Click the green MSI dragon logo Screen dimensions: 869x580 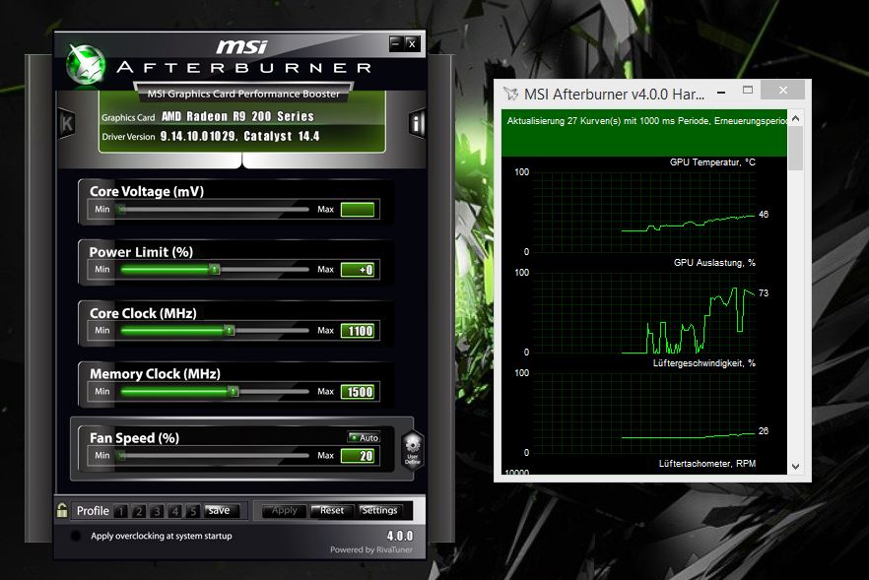pos(86,65)
